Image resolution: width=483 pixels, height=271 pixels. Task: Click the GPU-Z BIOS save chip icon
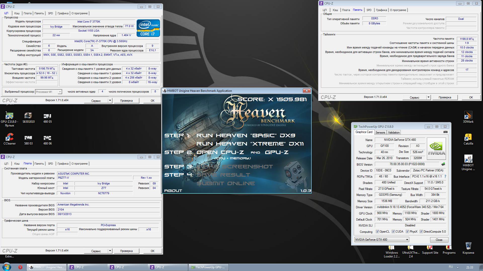[443, 164]
